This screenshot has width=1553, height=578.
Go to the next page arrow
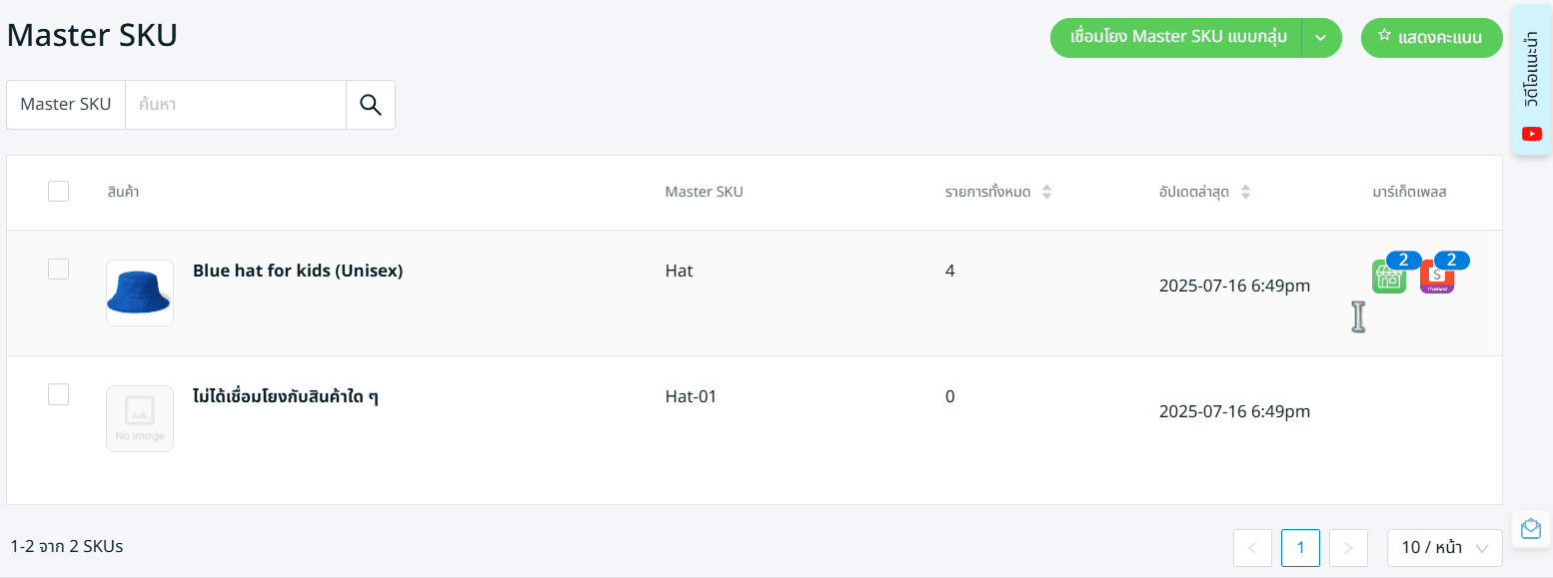[x=1348, y=548]
